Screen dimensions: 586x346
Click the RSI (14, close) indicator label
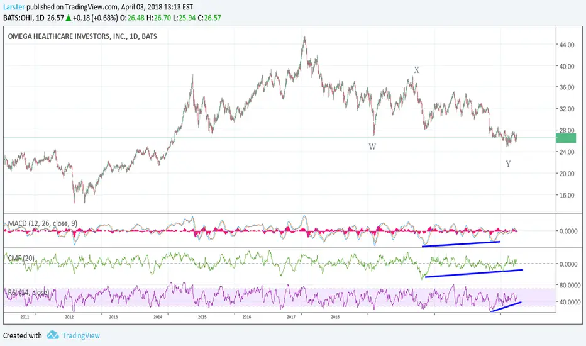point(28,293)
